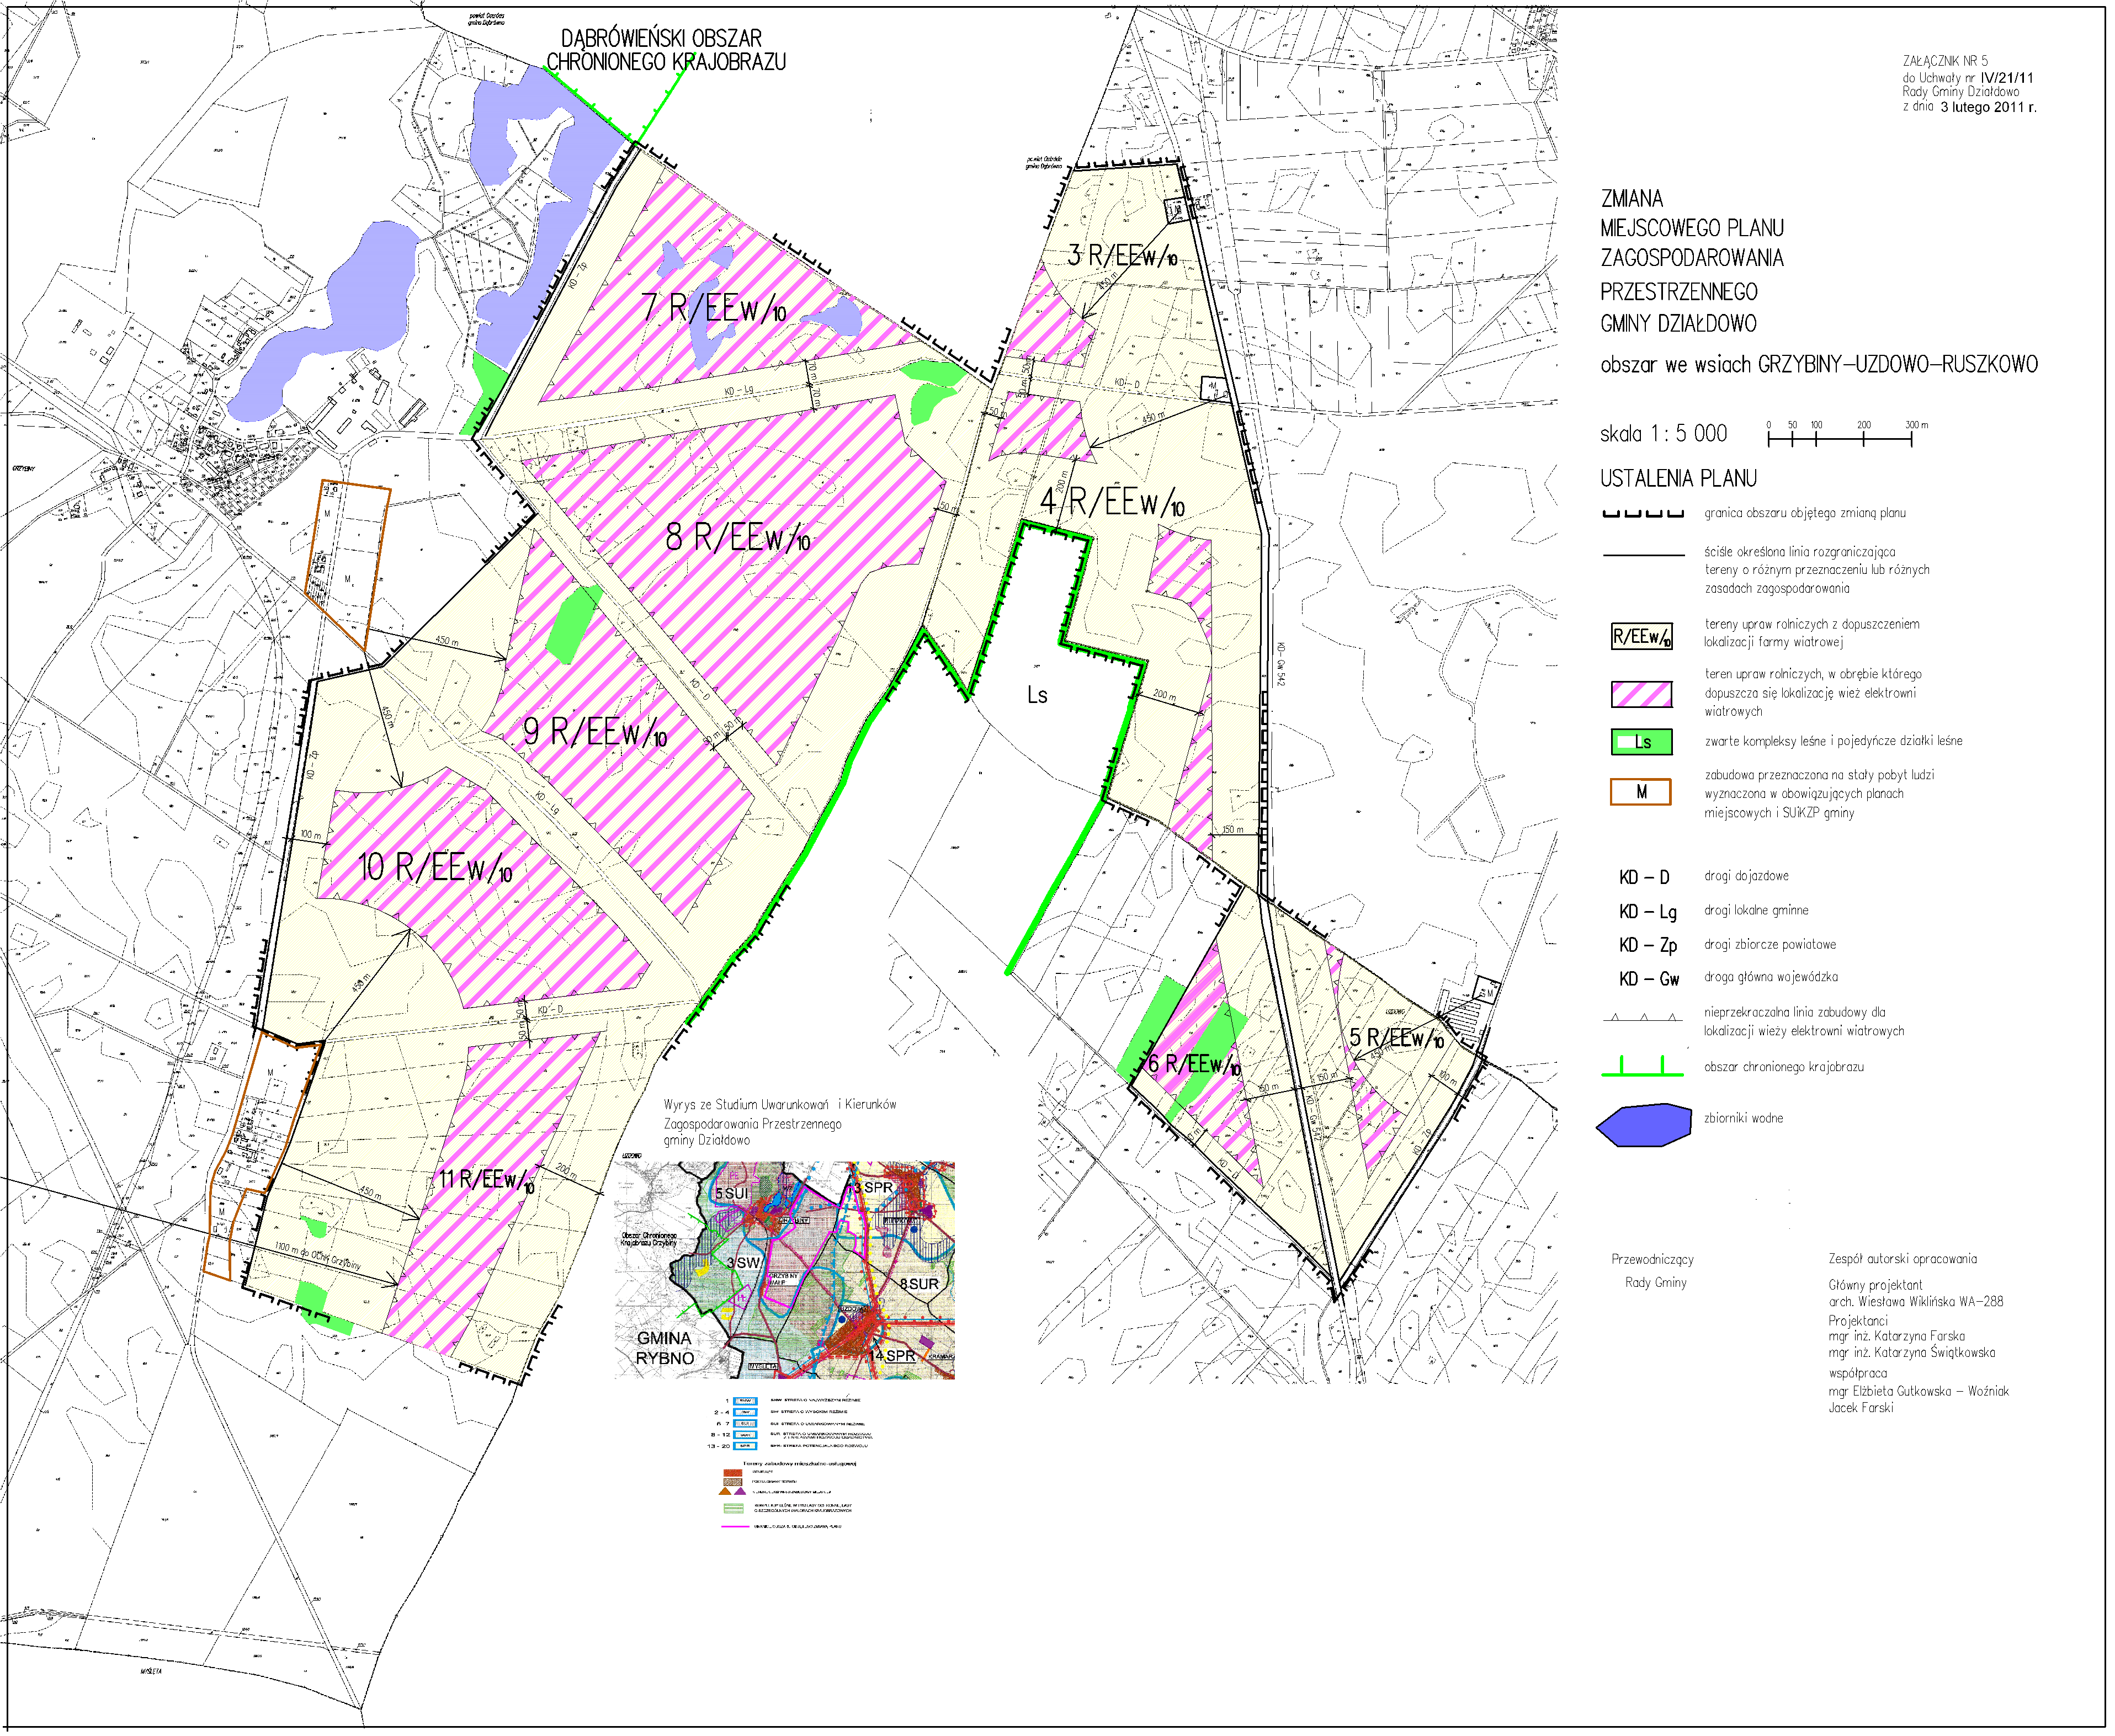The width and height of the screenshot is (2115, 1736).
Task: Click the 4 R/EEw/10 zone label
Action: point(1112,501)
